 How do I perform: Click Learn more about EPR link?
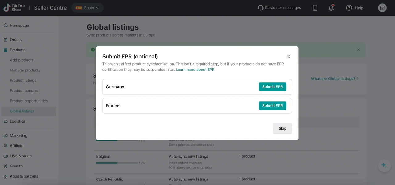click(x=195, y=70)
